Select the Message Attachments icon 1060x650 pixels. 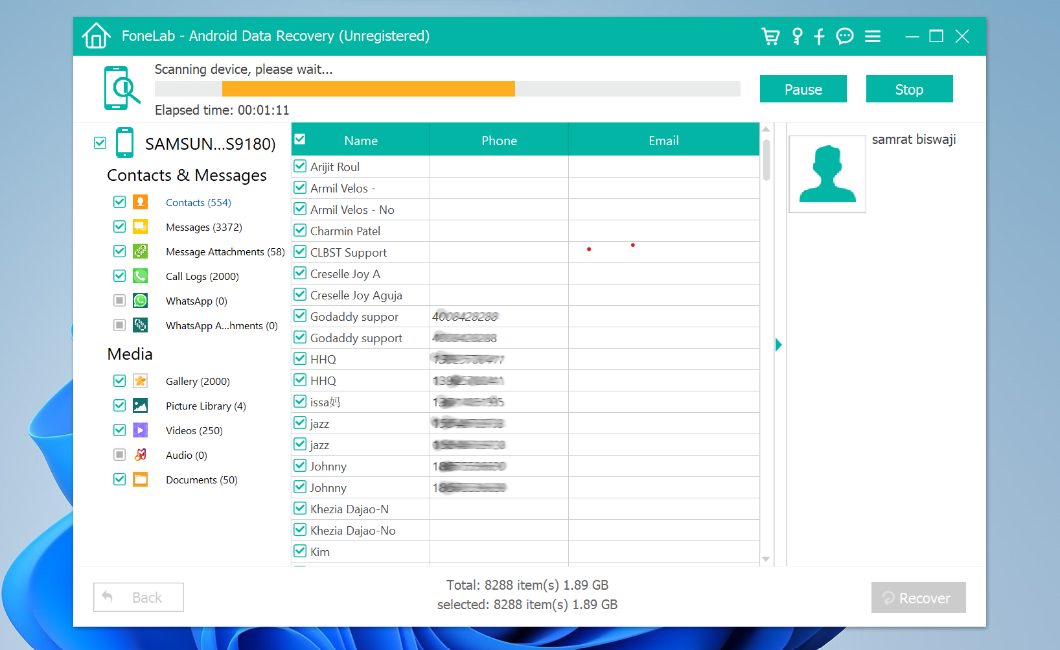140,251
